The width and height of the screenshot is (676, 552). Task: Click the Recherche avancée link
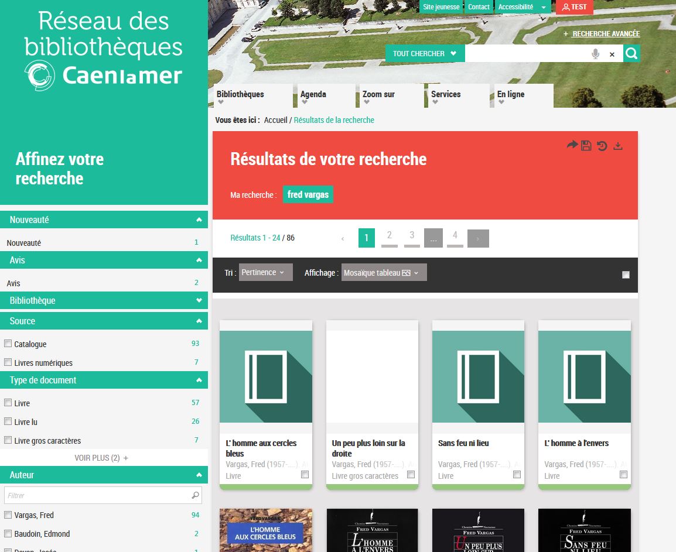click(x=605, y=34)
